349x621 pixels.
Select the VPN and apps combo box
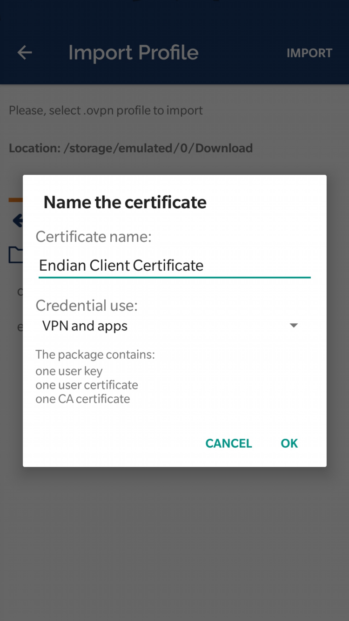[171, 326]
